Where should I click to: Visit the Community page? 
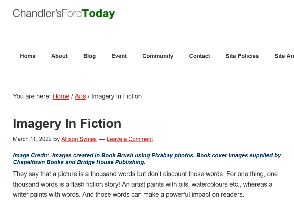(x=158, y=56)
